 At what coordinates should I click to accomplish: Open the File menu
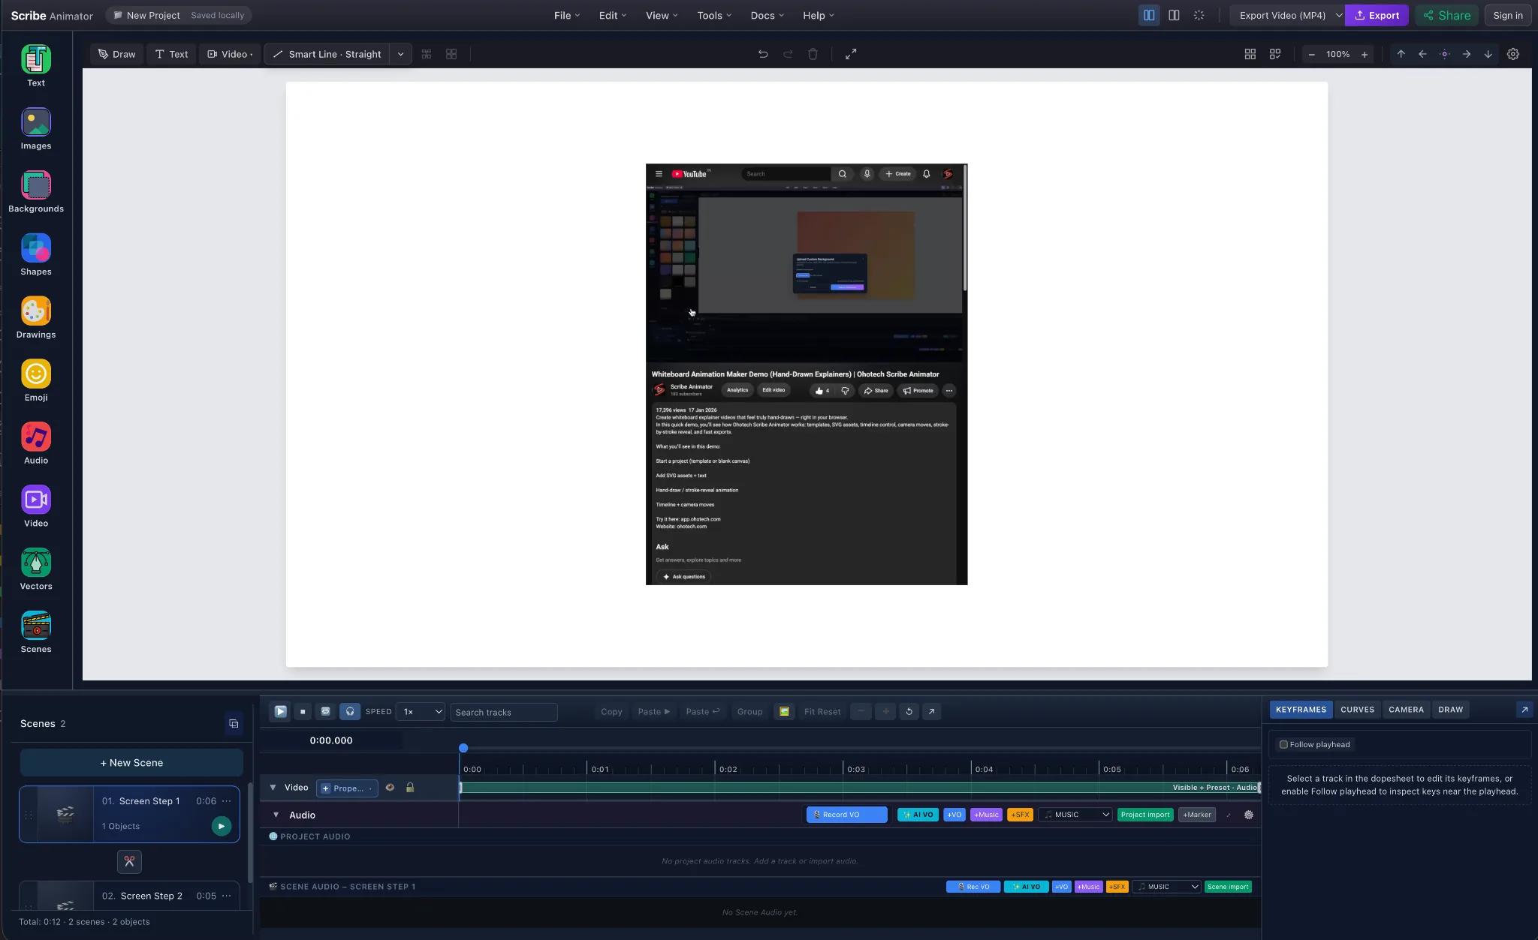click(x=567, y=15)
